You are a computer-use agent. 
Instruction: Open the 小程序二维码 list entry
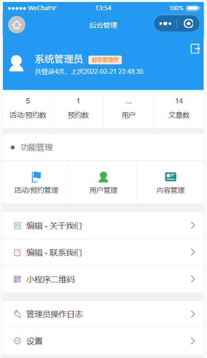(x=103, y=279)
